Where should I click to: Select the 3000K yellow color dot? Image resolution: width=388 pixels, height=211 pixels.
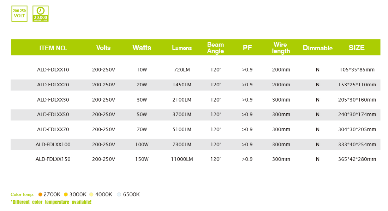point(66,194)
